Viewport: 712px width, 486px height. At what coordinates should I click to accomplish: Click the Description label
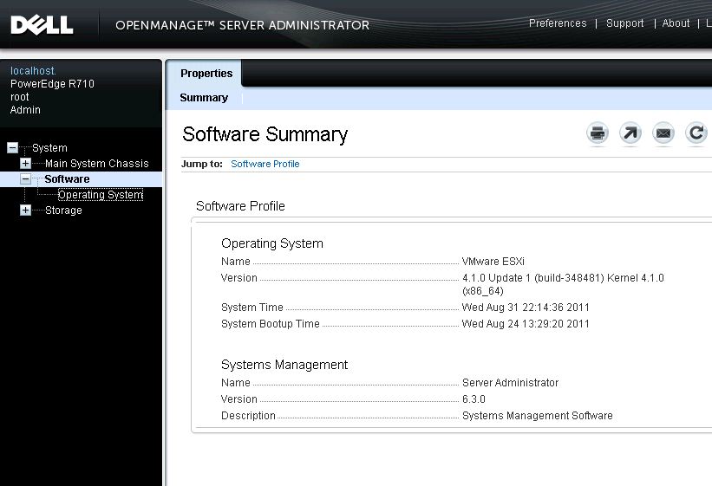[248, 416]
